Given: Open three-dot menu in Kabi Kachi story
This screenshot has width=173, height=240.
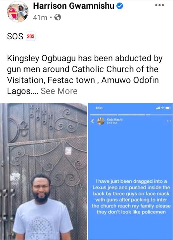Looking at the screenshot, I should pyautogui.click(x=169, y=121).
